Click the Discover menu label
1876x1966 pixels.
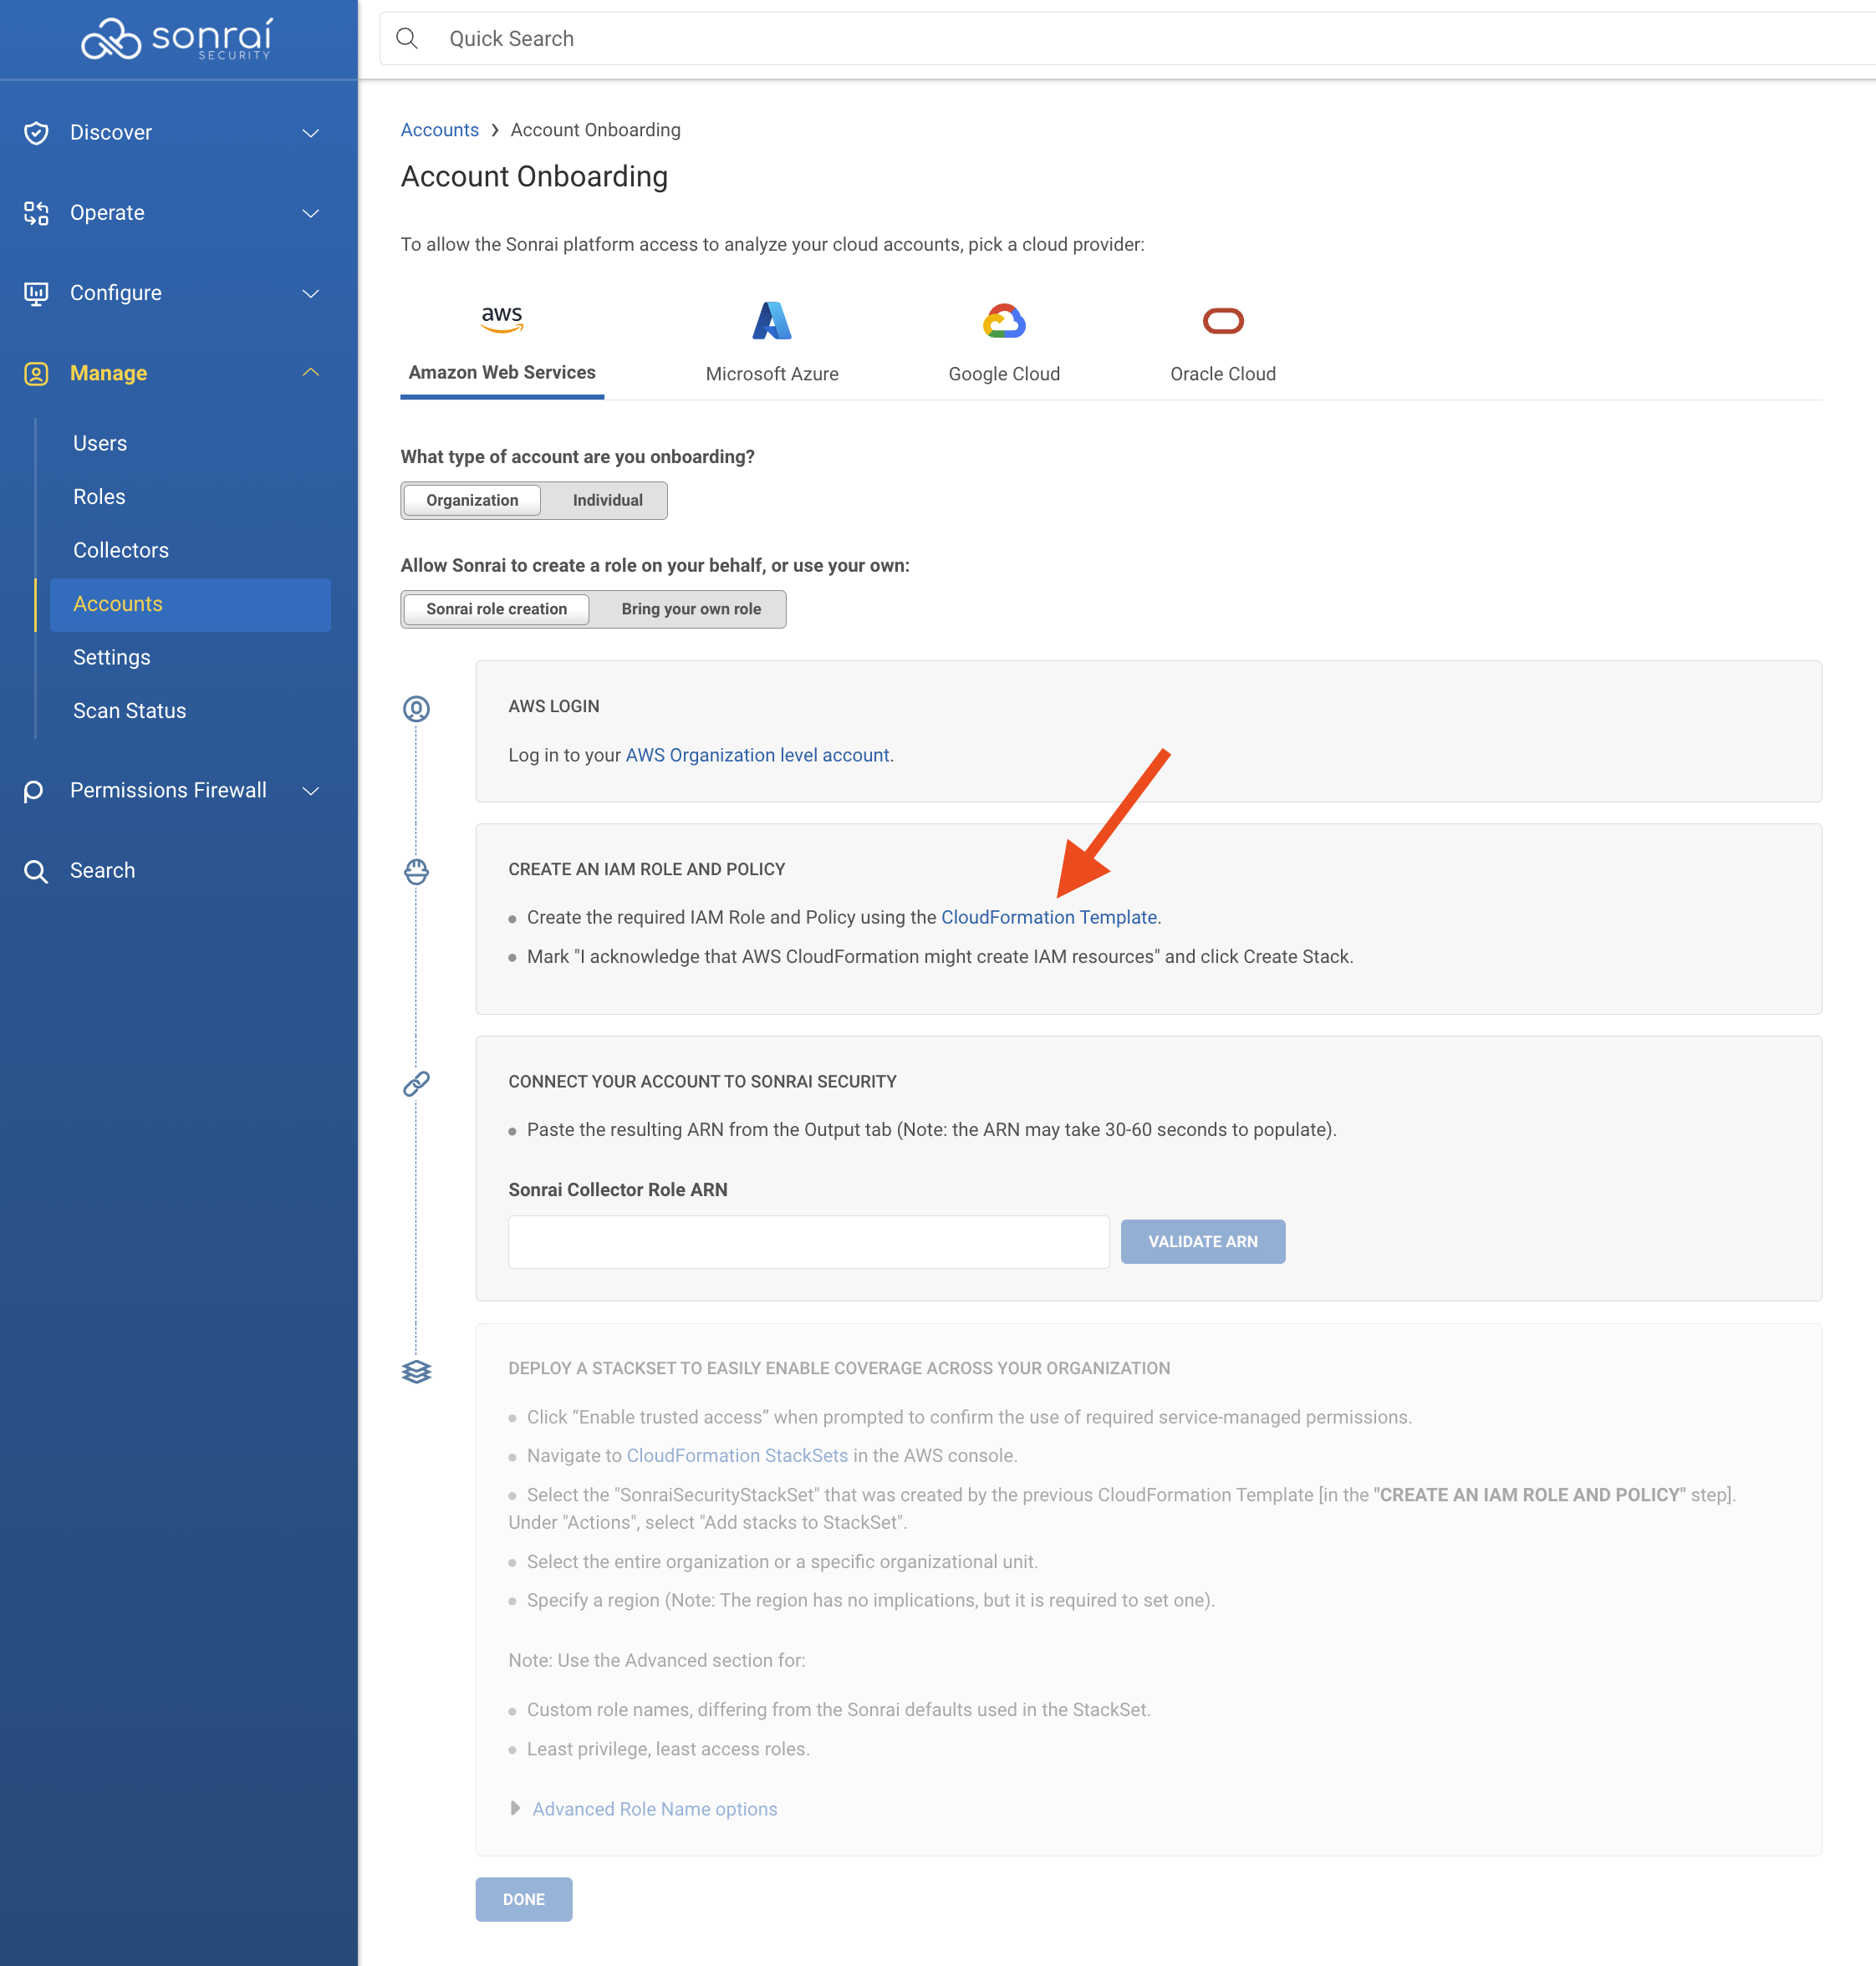[111, 133]
